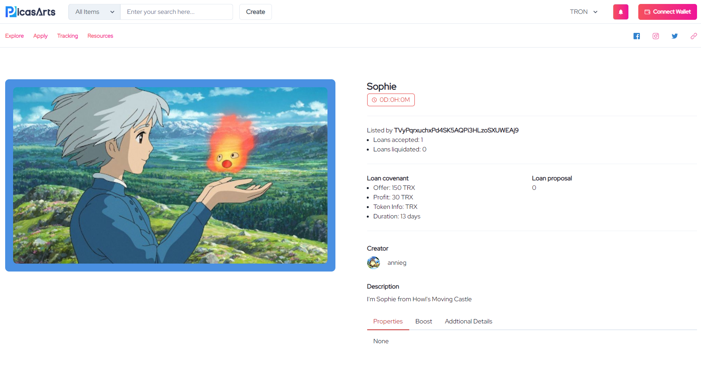Click 'Offer: 150 TRX' text
The height and width of the screenshot is (371, 701).
(x=394, y=187)
